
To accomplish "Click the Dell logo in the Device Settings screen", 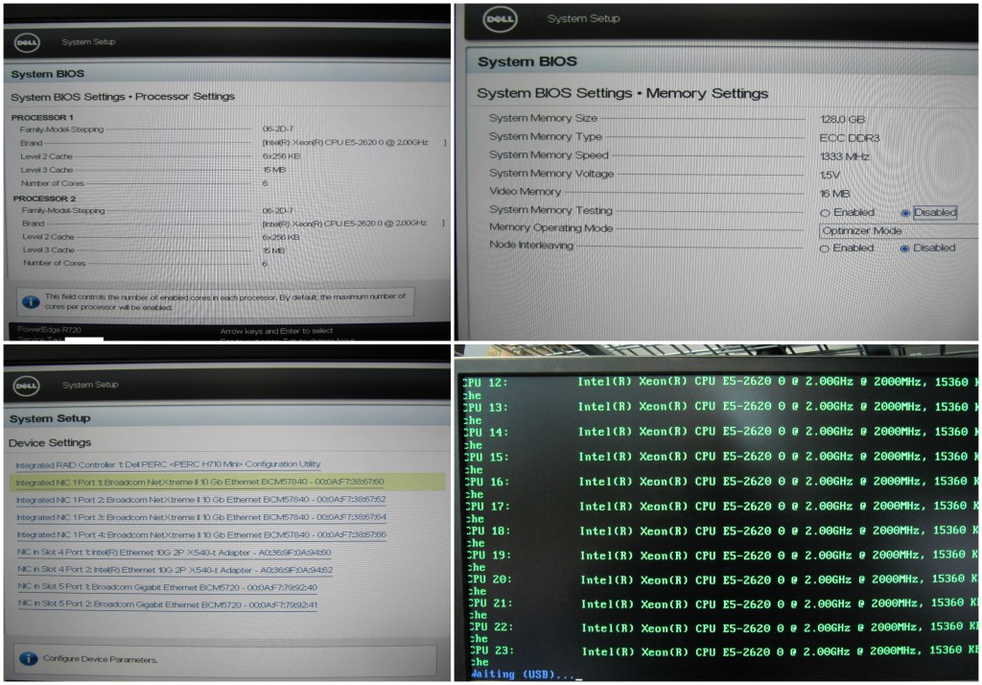I will [x=26, y=386].
